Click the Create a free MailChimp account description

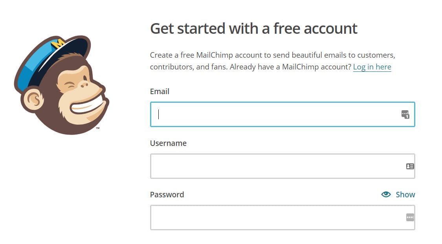pyautogui.click(x=273, y=61)
